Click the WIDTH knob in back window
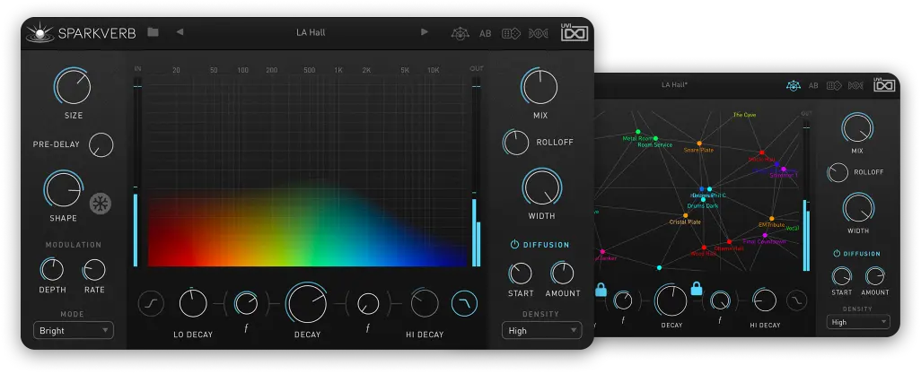 click(x=859, y=208)
